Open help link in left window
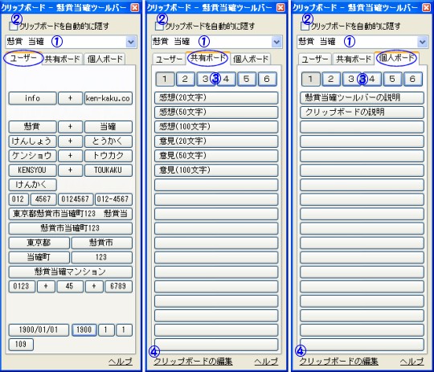The image size is (434, 372). click(x=121, y=362)
